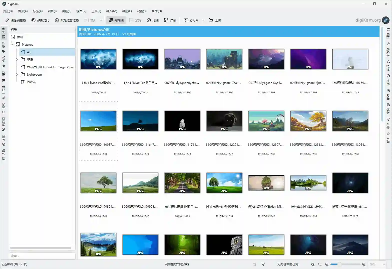Screen dimensions: 392x269
Task: Open the 批处理管理器 batch queue manager
Action: coord(67,20)
